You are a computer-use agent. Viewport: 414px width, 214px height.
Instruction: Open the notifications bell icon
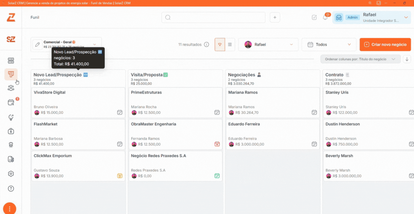[325, 18]
